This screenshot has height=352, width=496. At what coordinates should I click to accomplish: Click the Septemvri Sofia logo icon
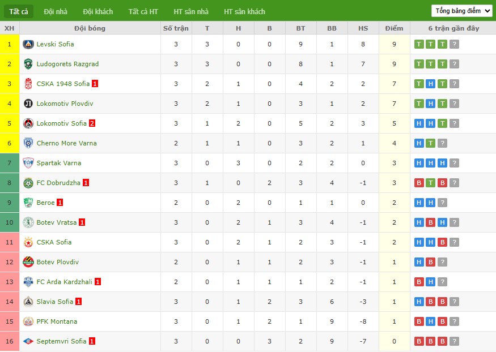tap(28, 341)
